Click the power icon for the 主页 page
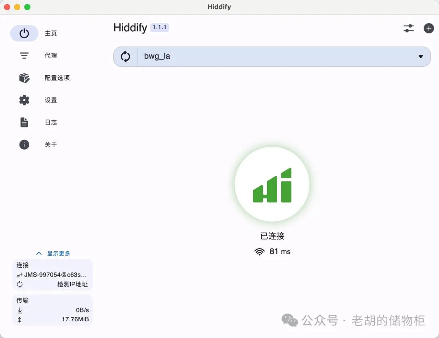 coord(24,33)
